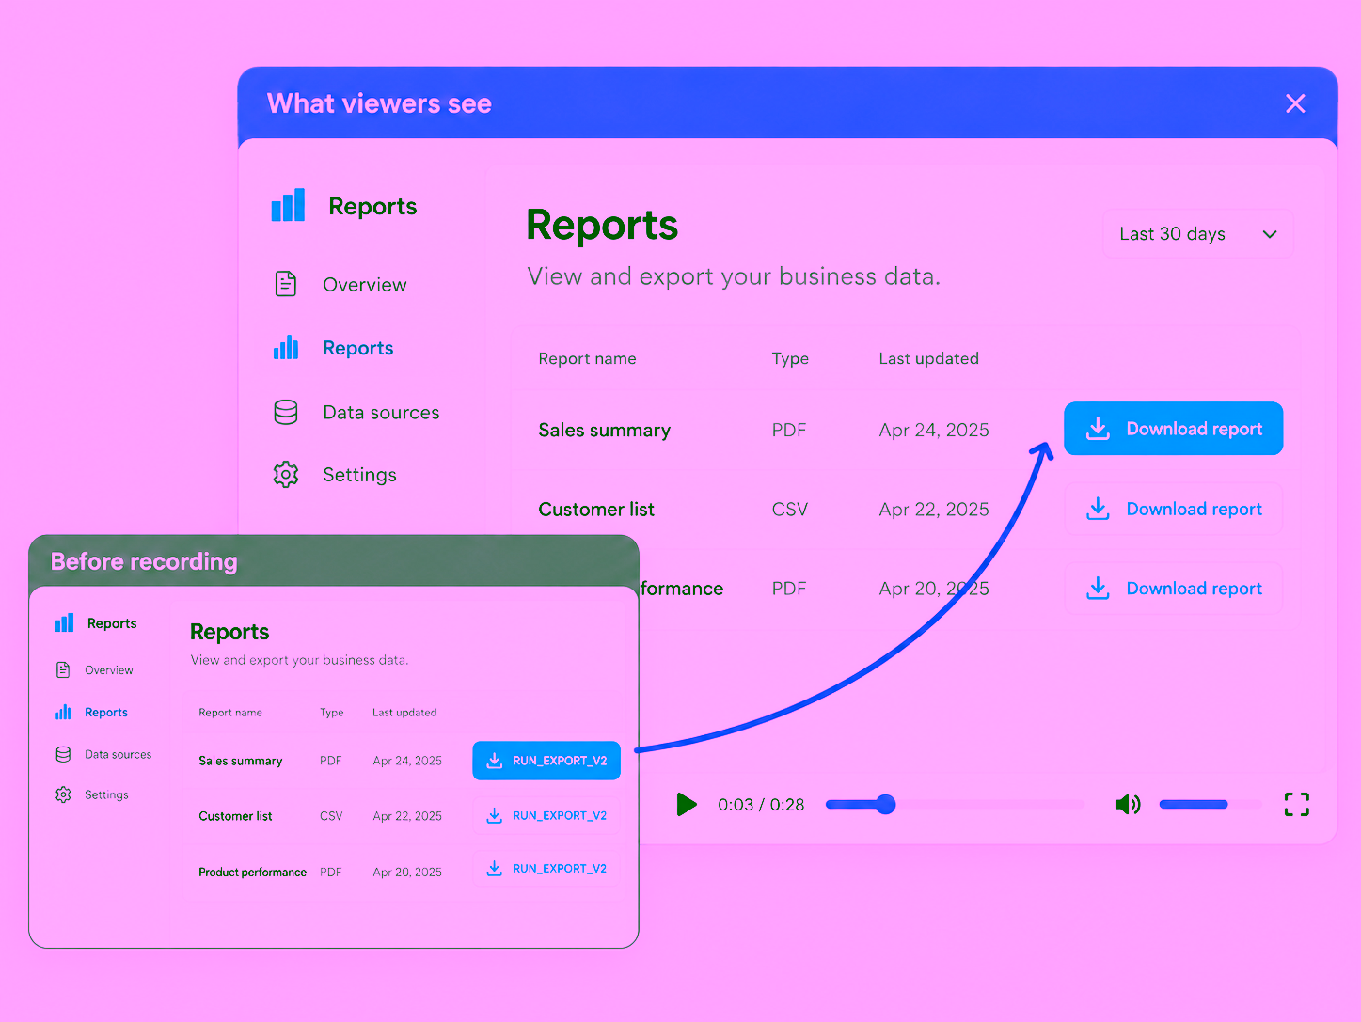The image size is (1361, 1022).
Task: Select Reports menu item in large sidebar
Action: click(358, 348)
